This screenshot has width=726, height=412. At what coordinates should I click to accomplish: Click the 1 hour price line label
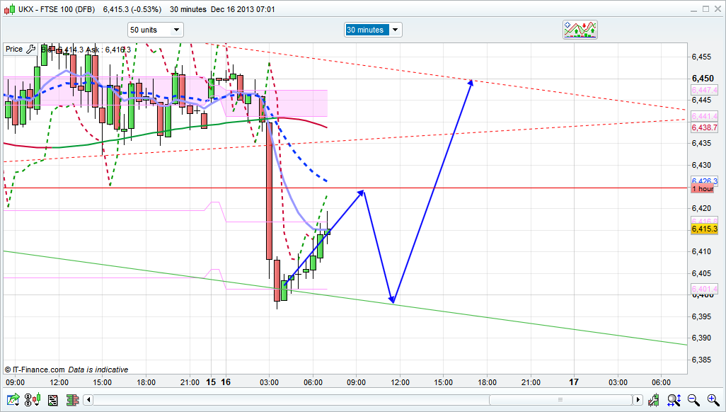[x=703, y=189]
